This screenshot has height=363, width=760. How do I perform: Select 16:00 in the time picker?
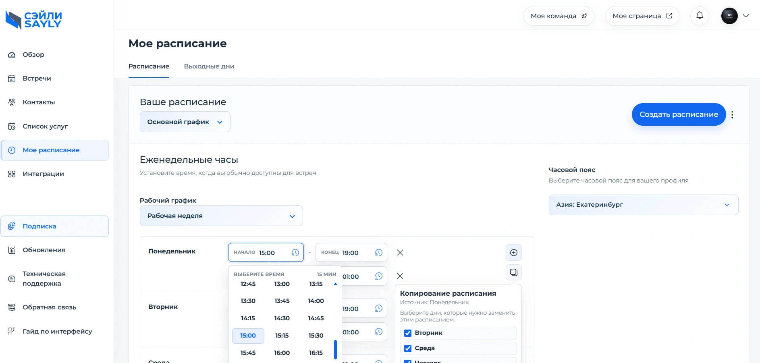point(282,353)
